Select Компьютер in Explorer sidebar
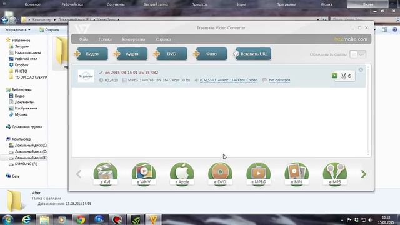 click(x=18, y=139)
